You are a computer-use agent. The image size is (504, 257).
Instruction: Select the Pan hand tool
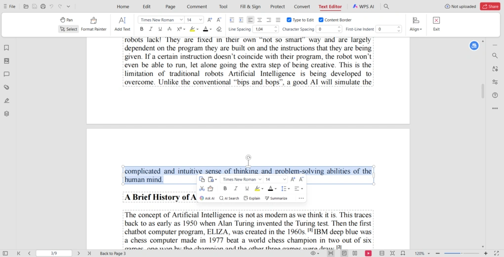[66, 20]
